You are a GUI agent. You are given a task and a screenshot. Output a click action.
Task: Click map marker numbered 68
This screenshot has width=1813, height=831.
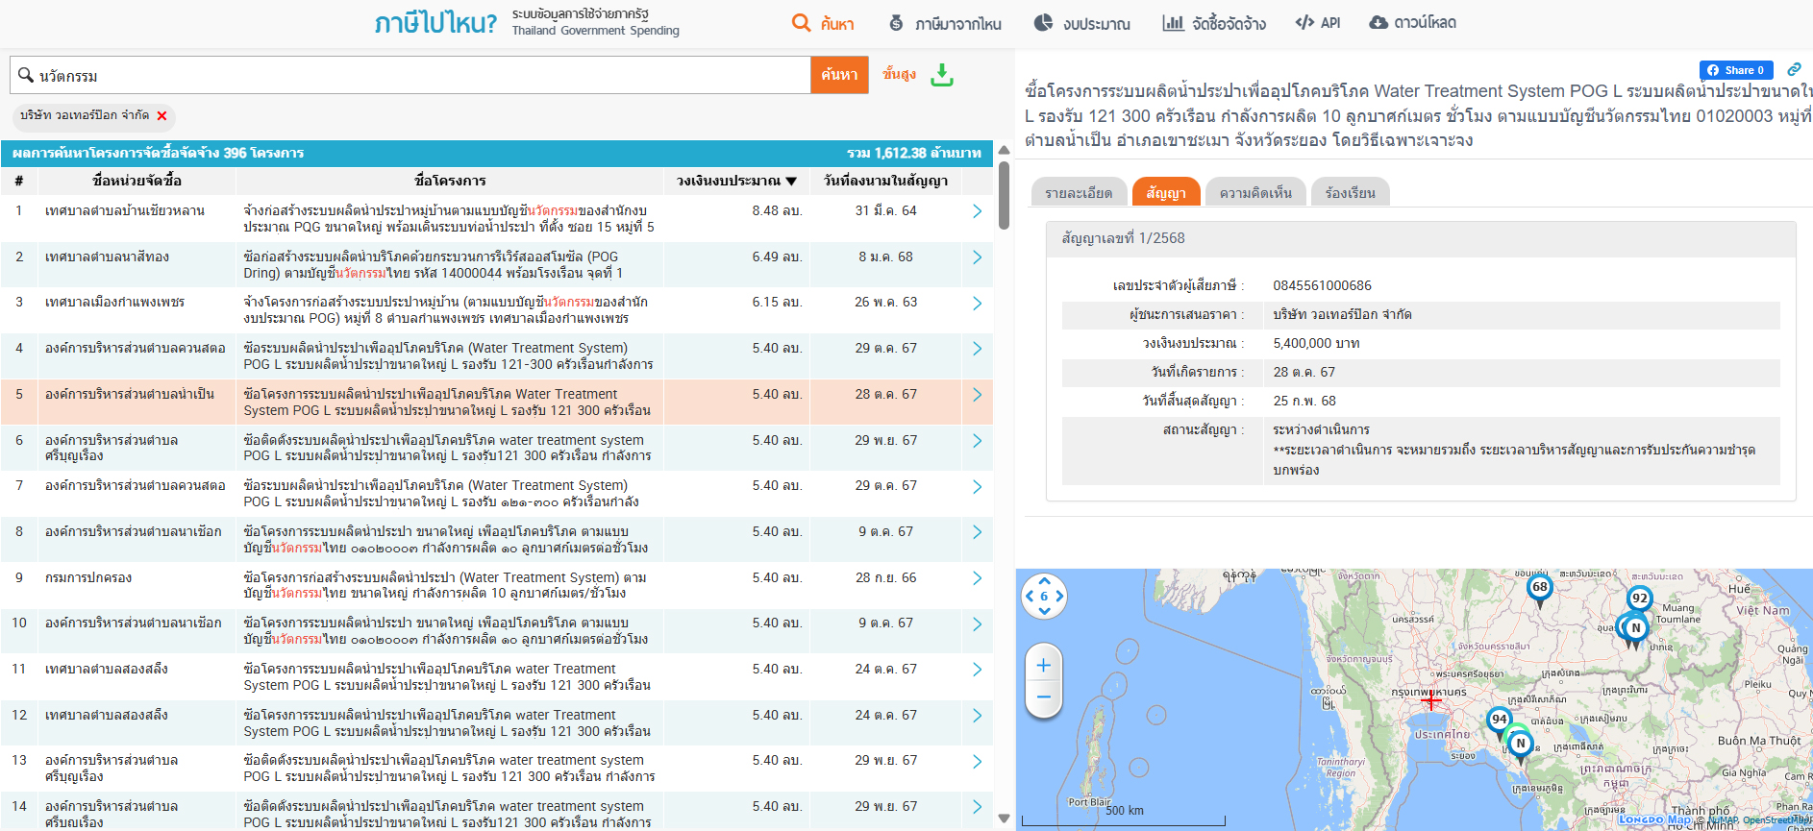[1539, 588]
